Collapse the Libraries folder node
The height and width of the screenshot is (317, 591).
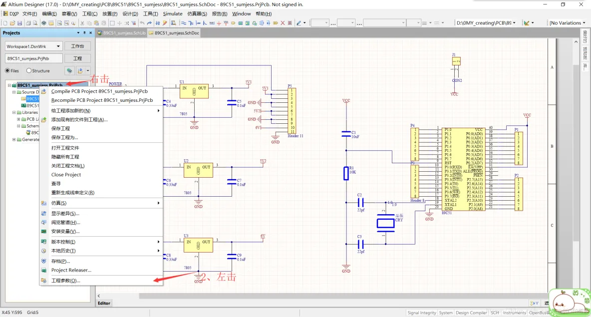point(14,112)
